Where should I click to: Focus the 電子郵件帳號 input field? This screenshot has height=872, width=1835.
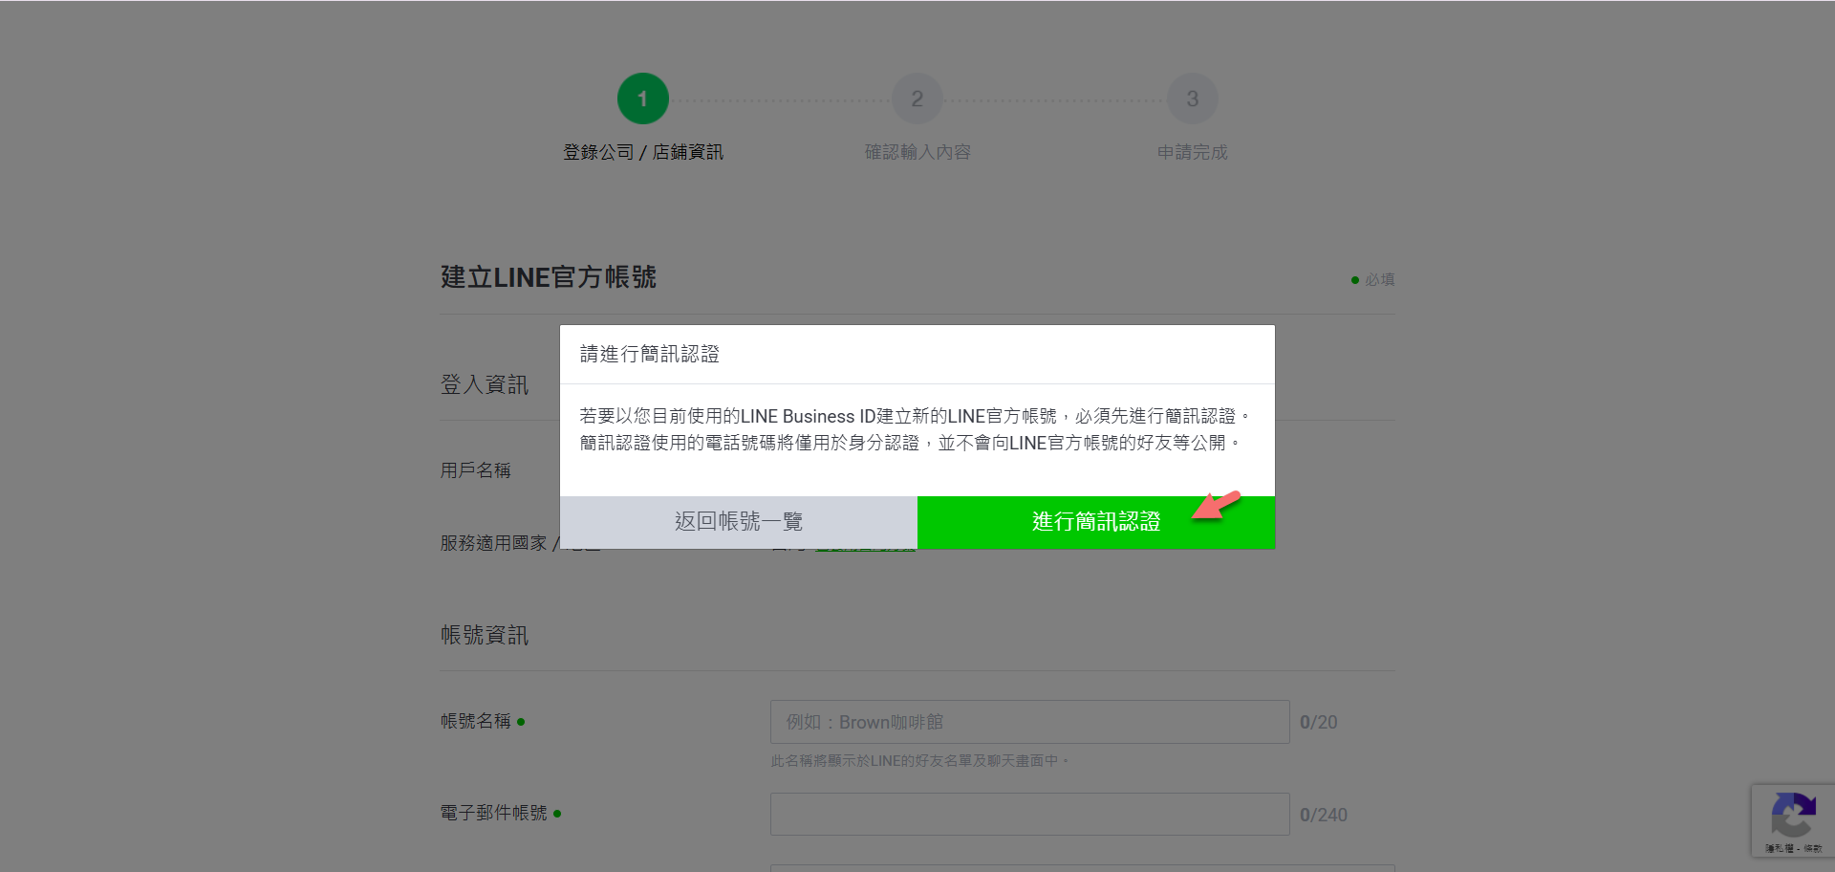click(x=1030, y=815)
